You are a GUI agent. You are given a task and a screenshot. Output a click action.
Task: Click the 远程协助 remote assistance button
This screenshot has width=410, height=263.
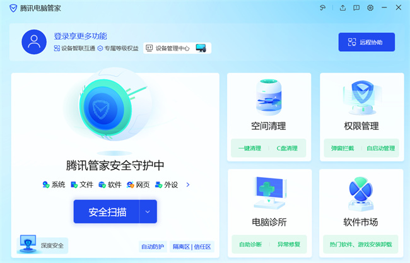(366, 42)
